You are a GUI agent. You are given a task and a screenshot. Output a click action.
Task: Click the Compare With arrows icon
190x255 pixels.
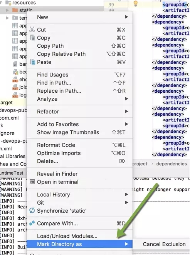[x=32, y=223]
